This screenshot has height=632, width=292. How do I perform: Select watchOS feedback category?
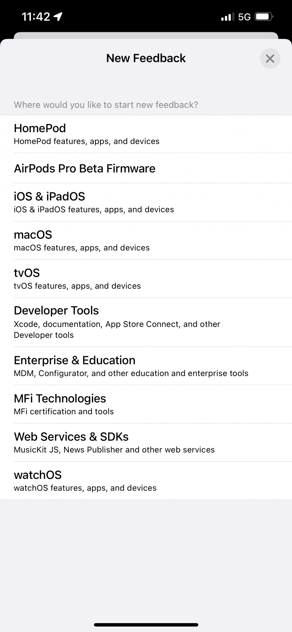[x=146, y=481]
